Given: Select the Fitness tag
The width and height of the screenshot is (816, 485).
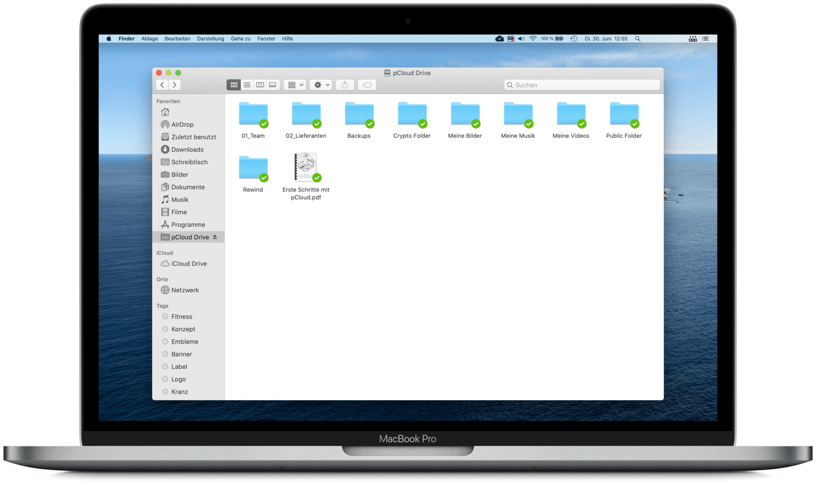Looking at the screenshot, I should point(188,316).
